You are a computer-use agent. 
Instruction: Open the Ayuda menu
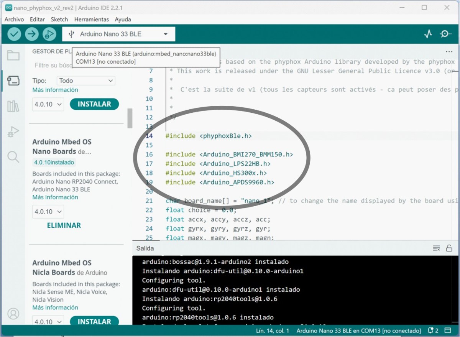tap(123, 19)
